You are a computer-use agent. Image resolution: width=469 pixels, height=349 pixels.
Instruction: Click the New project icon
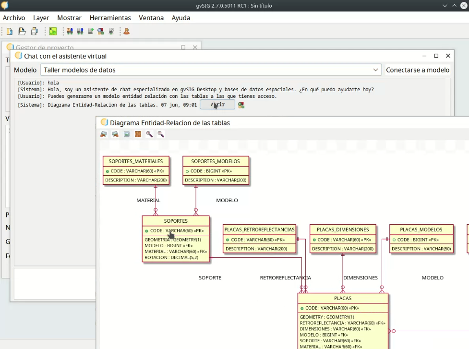pos(10,32)
